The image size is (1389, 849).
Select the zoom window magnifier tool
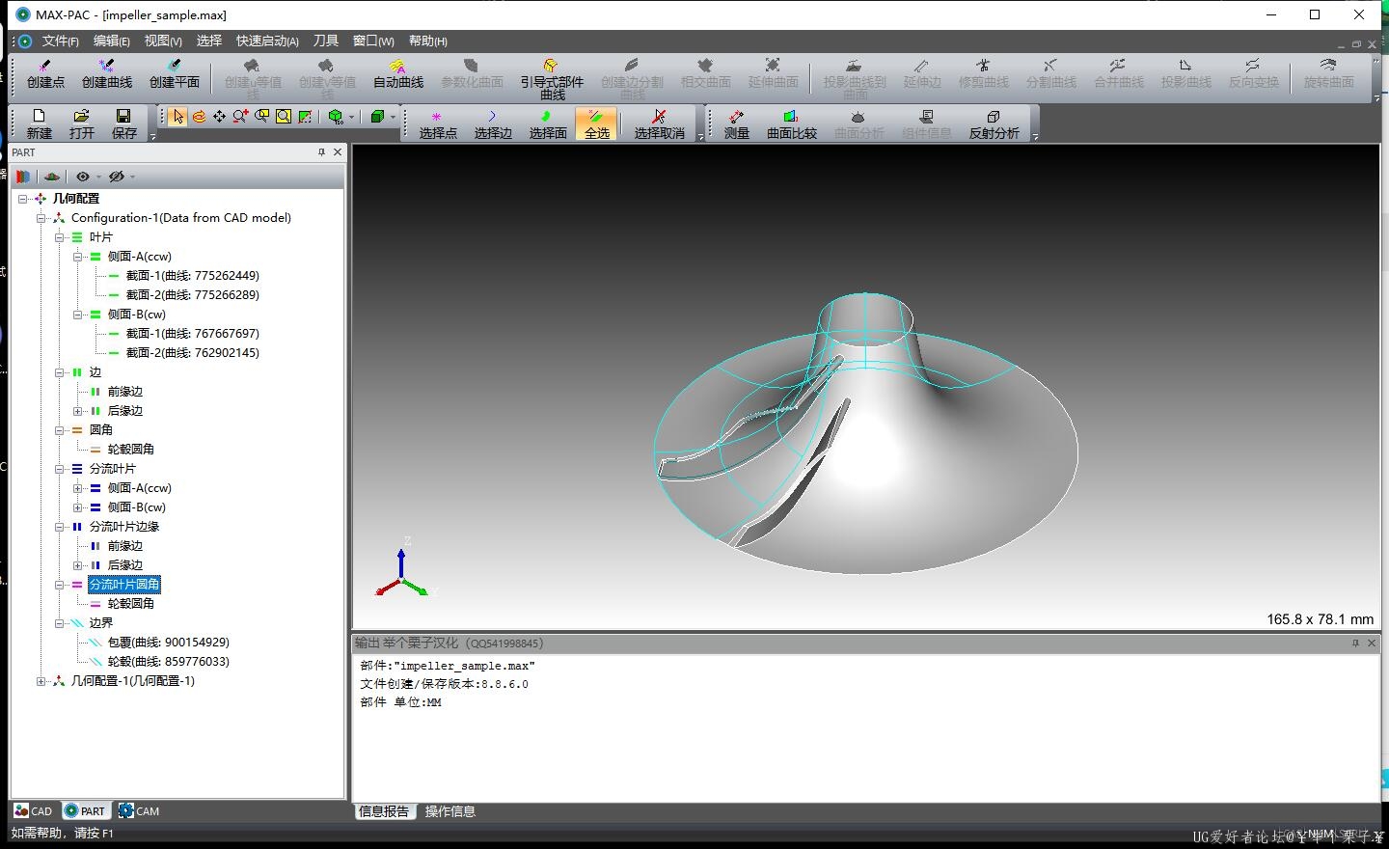(x=262, y=117)
